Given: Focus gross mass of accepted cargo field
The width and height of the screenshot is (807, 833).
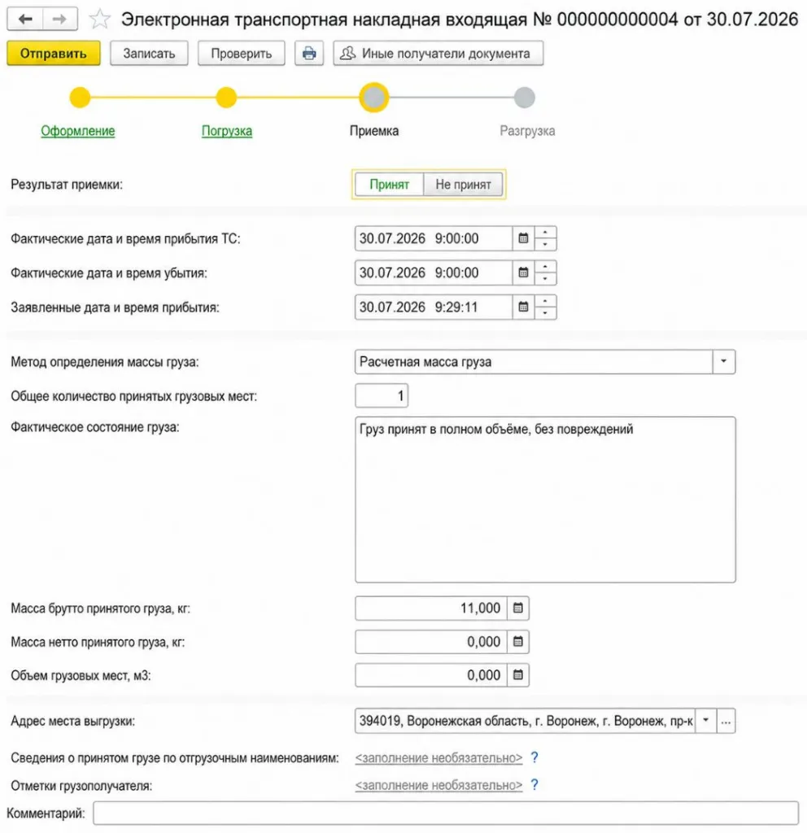Looking at the screenshot, I should [x=431, y=608].
